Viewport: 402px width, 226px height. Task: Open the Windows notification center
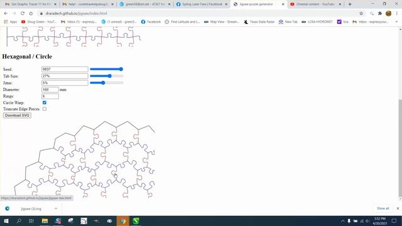coord(394,221)
